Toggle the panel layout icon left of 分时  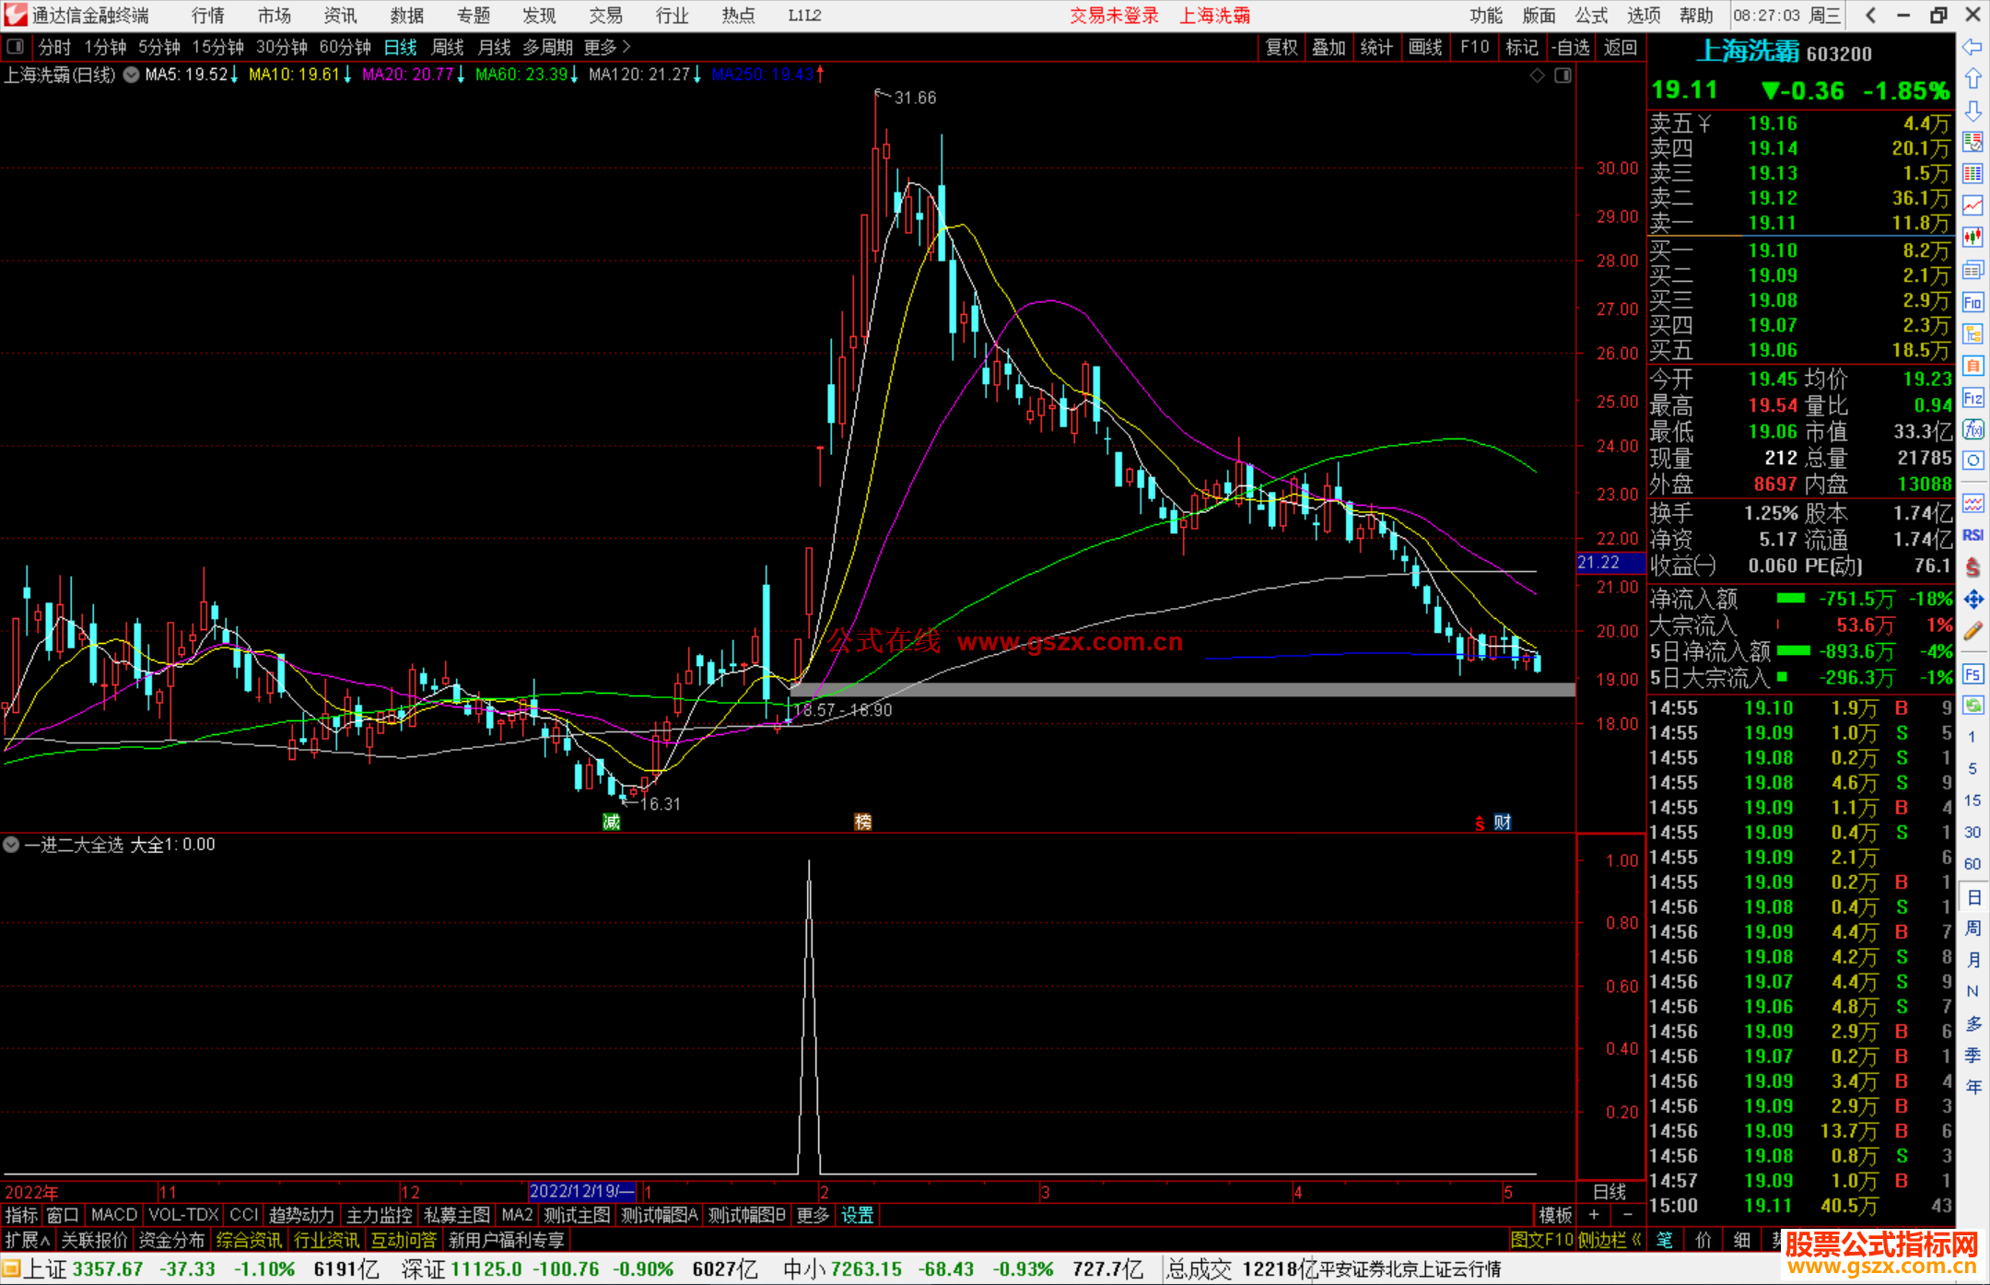coord(16,46)
